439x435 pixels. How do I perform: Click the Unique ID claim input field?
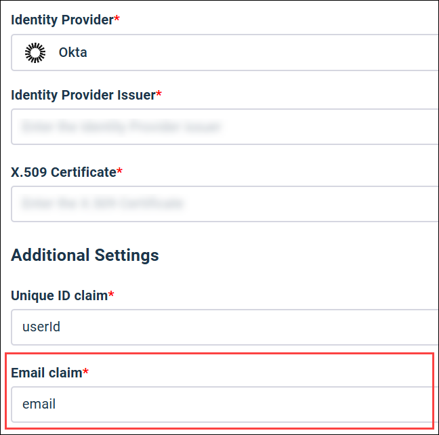[x=224, y=327]
